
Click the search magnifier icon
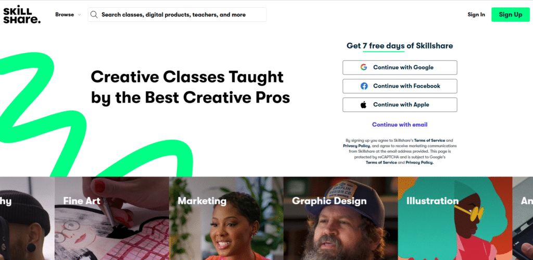click(x=94, y=15)
